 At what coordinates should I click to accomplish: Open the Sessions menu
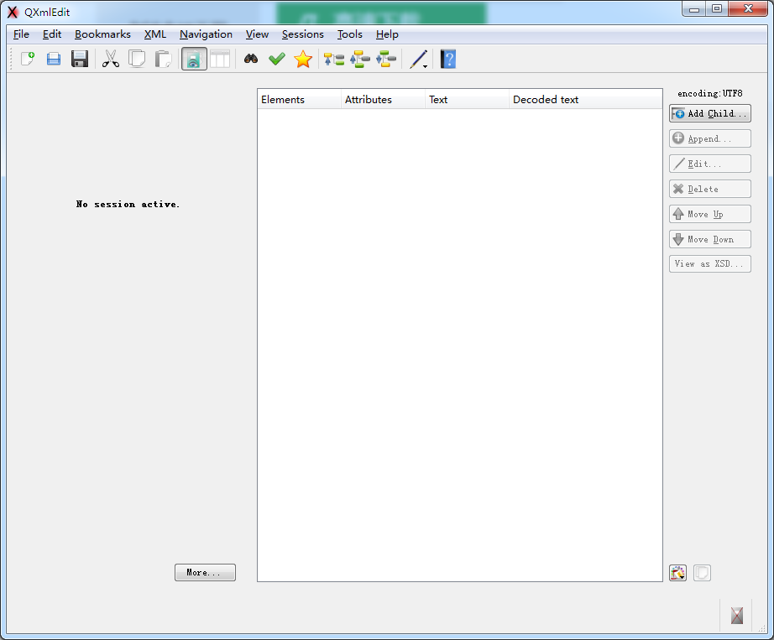click(x=302, y=34)
